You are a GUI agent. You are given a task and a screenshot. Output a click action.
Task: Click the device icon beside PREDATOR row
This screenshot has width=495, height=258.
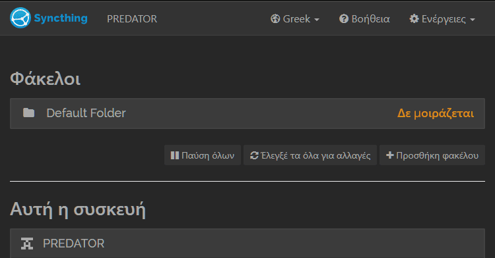coord(27,244)
